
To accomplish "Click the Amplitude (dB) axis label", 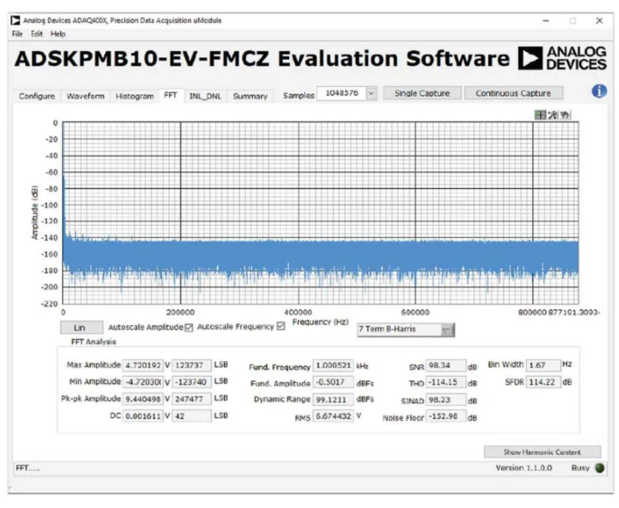I will 34,213.
